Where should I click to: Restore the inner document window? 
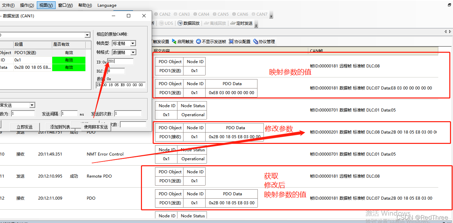(449, 5)
